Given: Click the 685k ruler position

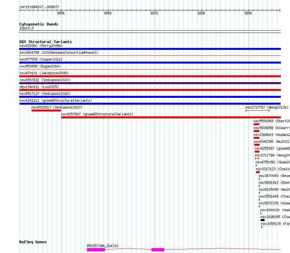Looking at the screenshot, I should click(61, 13).
